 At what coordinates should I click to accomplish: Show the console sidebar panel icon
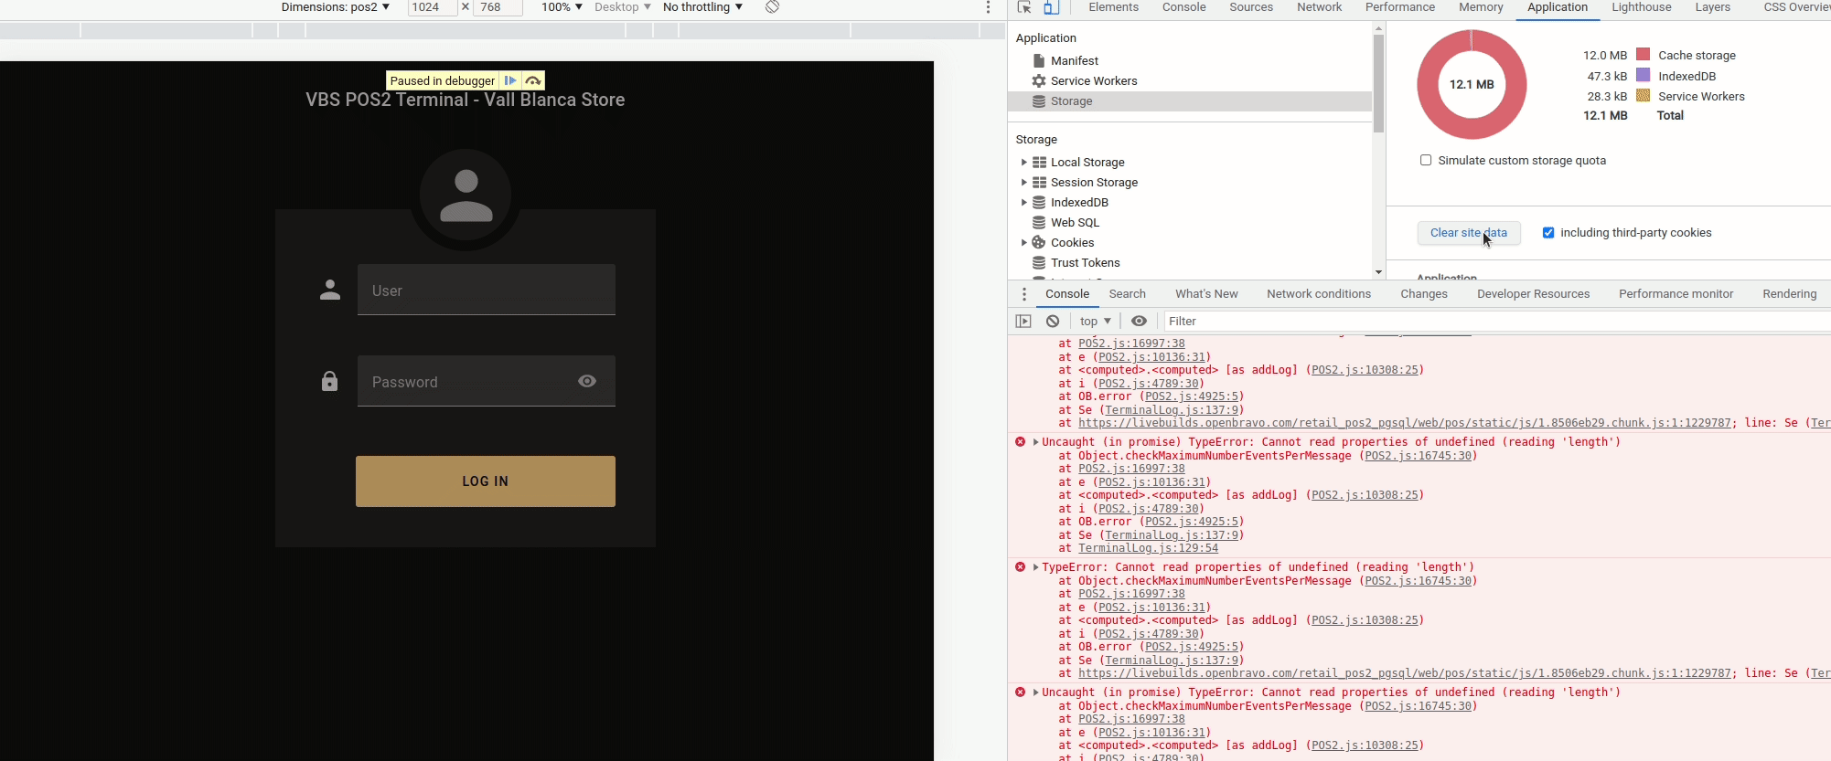(1023, 321)
